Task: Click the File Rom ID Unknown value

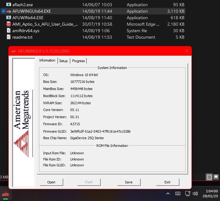Action: tap(77, 159)
